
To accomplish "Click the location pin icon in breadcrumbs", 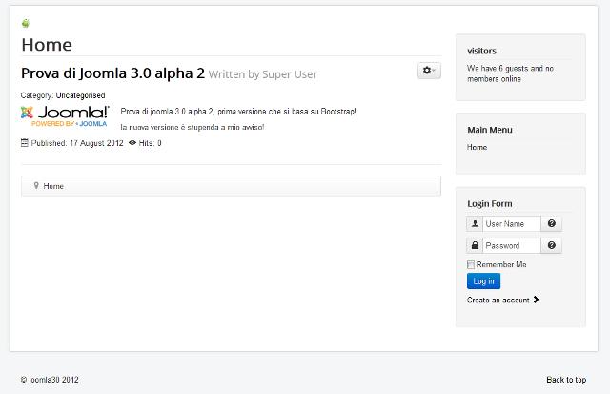I will 36,186.
